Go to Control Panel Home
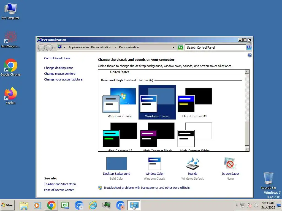Screen dimensions: 282x211 57,58
